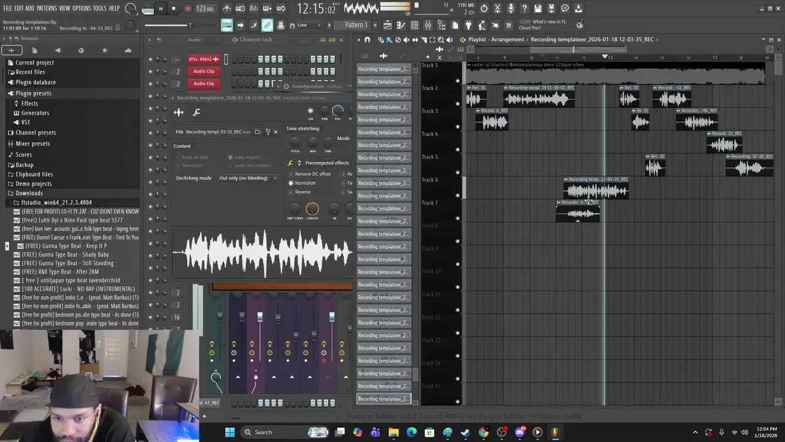This screenshot has width=785, height=442.
Task: Toggle Keep on disk option
Action: pos(192,157)
